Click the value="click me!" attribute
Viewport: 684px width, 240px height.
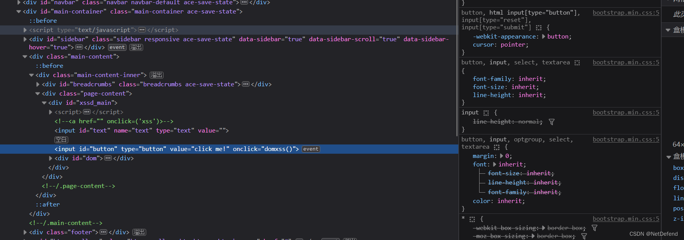coord(199,149)
